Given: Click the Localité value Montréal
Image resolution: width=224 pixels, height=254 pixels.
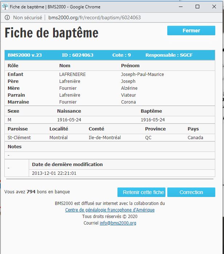Looking at the screenshot, I should click(x=59, y=138).
